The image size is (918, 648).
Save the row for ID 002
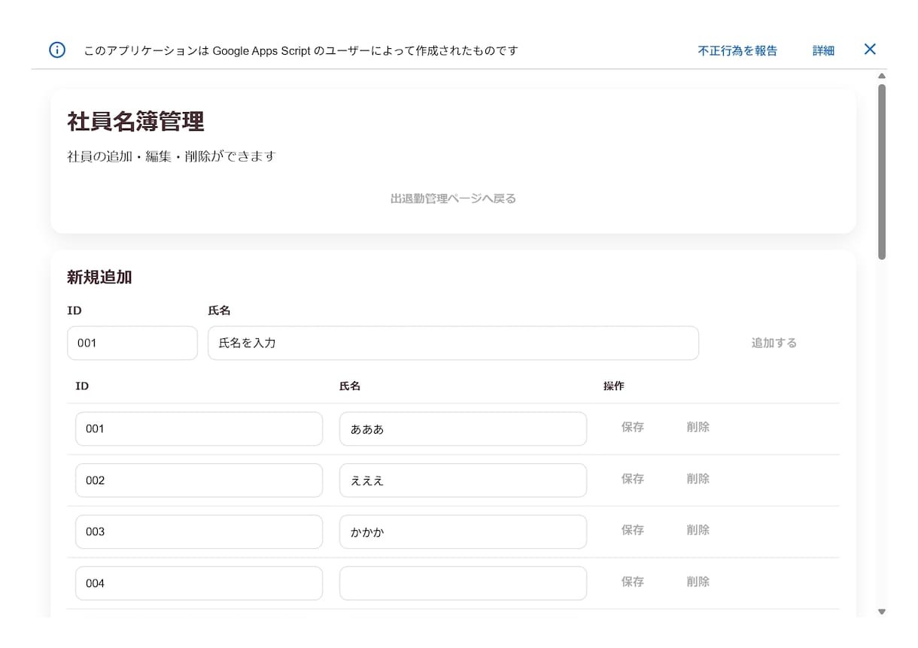[x=632, y=479]
